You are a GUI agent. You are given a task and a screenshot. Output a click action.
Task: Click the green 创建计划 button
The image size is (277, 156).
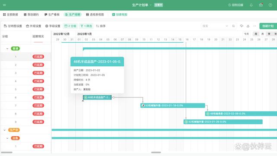click(268, 26)
